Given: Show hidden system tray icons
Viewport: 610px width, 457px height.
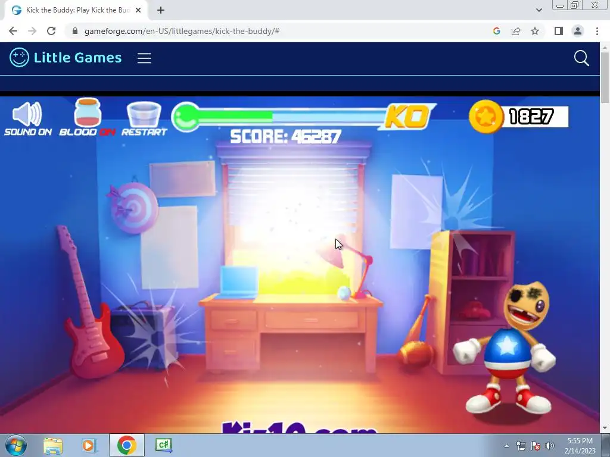Looking at the screenshot, I should (x=506, y=446).
